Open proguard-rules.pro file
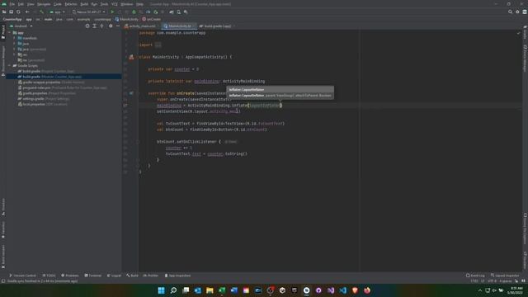Viewport: 528px width, 297px height. [x=63, y=87]
